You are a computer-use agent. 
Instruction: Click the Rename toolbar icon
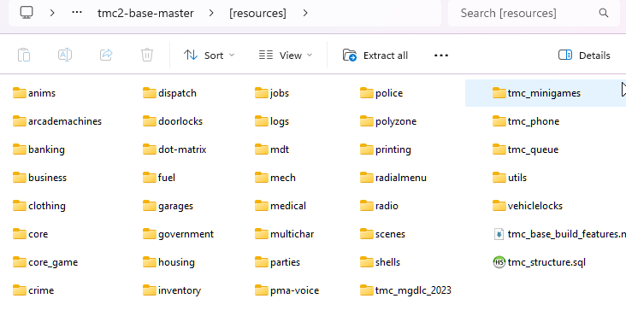[65, 55]
